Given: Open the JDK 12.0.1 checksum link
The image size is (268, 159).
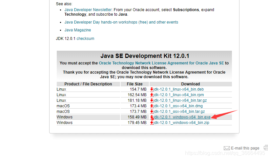Looking at the screenshot, I should (x=85, y=39).
